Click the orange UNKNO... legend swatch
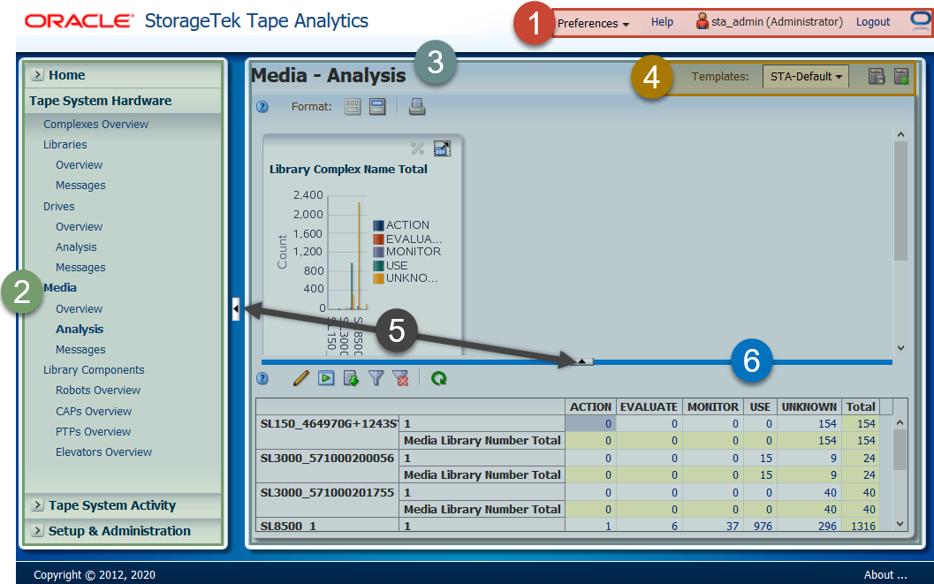Screen dimensions: 934x584 click(x=378, y=278)
